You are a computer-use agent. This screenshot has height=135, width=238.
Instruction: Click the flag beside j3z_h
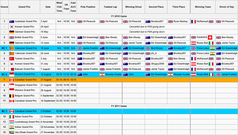click(x=148, y=53)
